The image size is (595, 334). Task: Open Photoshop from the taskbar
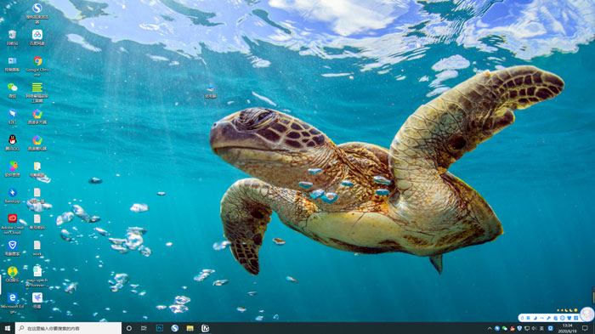(x=160, y=328)
